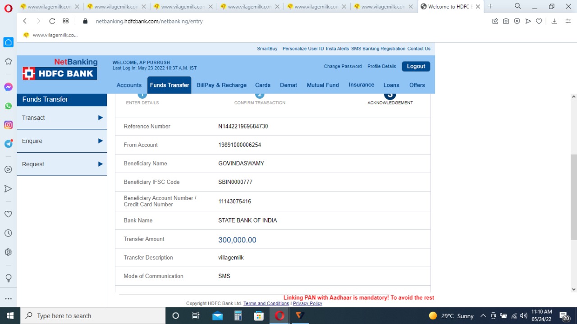This screenshot has width=577, height=324.
Task: Open the BillPay & Recharge tab
Action: [x=221, y=85]
